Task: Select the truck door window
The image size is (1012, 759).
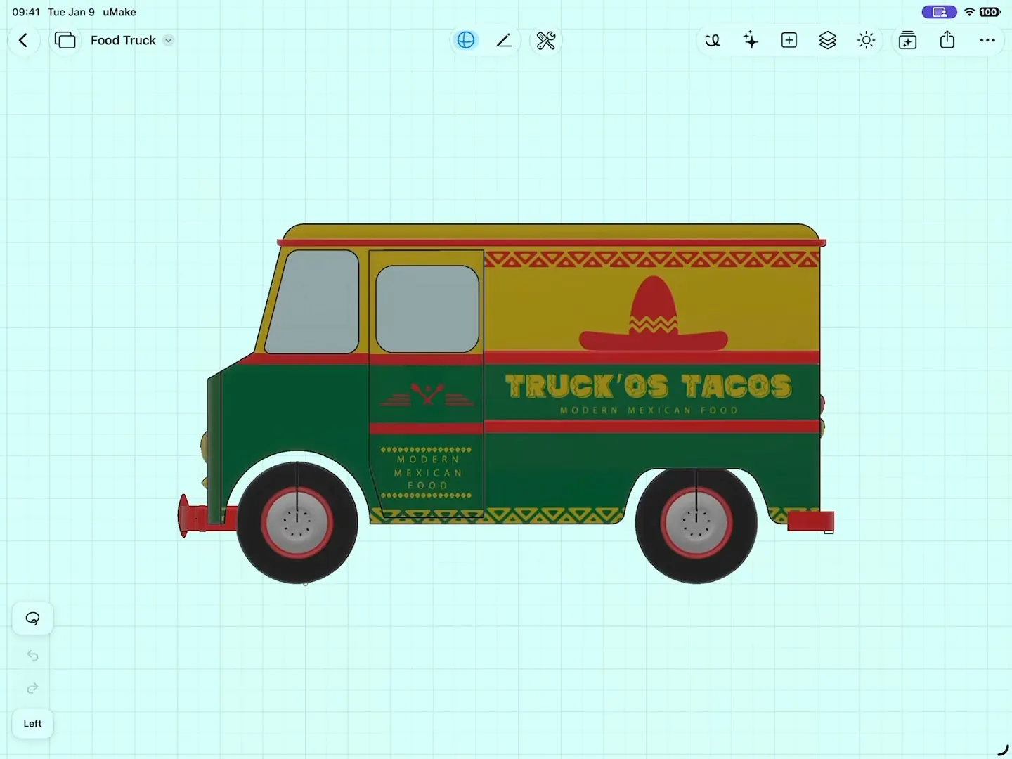Action: point(427,309)
